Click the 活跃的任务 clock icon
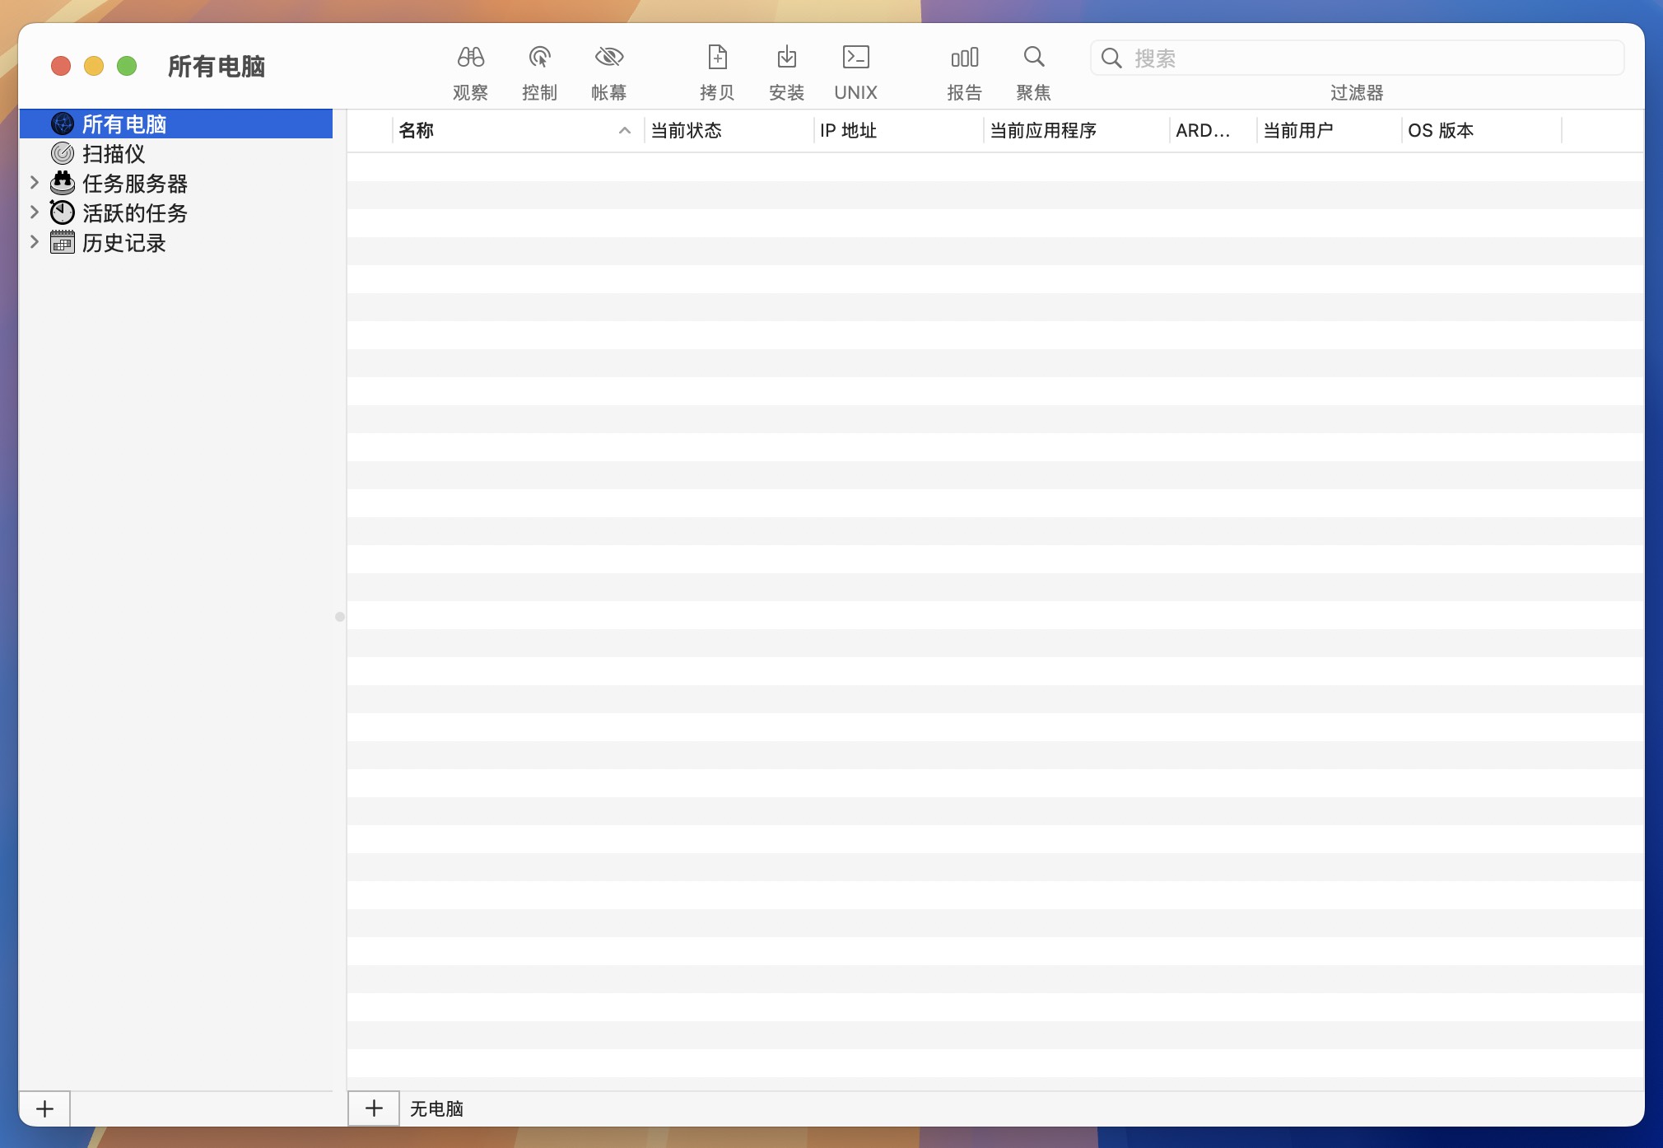This screenshot has height=1148, width=1663. (x=63, y=213)
